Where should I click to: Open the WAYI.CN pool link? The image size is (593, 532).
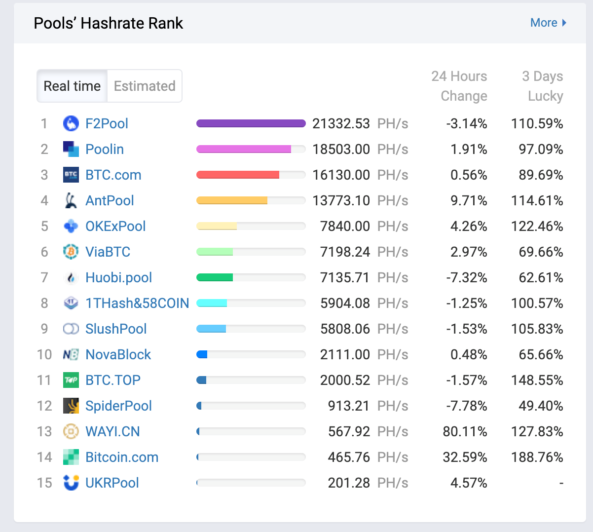tap(112, 431)
